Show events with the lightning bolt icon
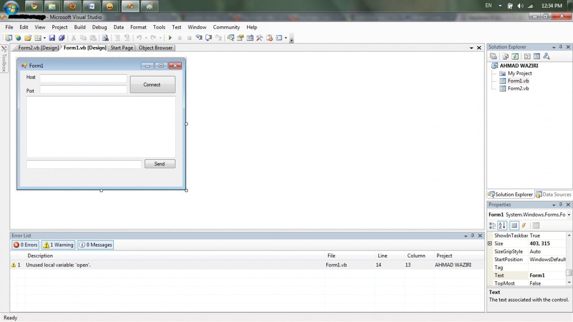 click(x=523, y=225)
